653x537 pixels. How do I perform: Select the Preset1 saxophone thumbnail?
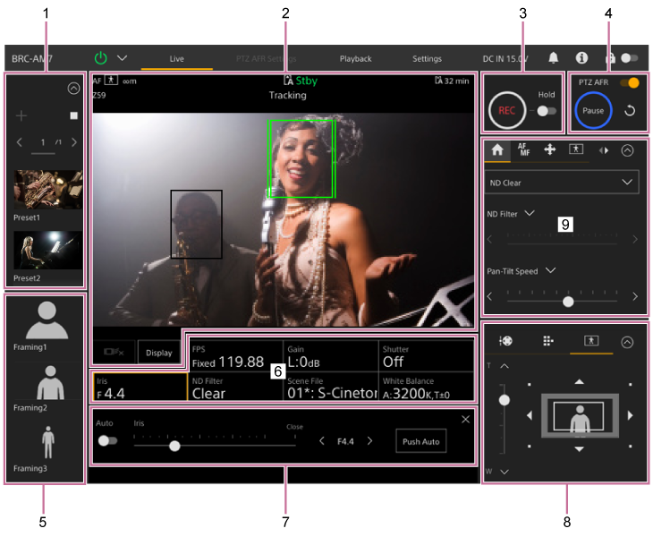click(47, 190)
